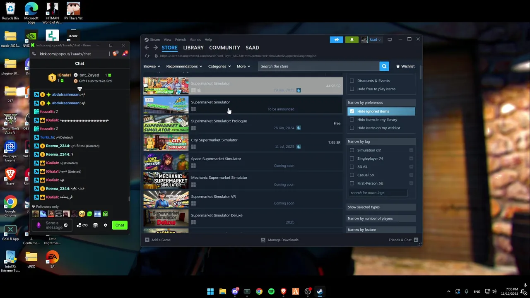Check the Simulation tag filter

pos(352,150)
